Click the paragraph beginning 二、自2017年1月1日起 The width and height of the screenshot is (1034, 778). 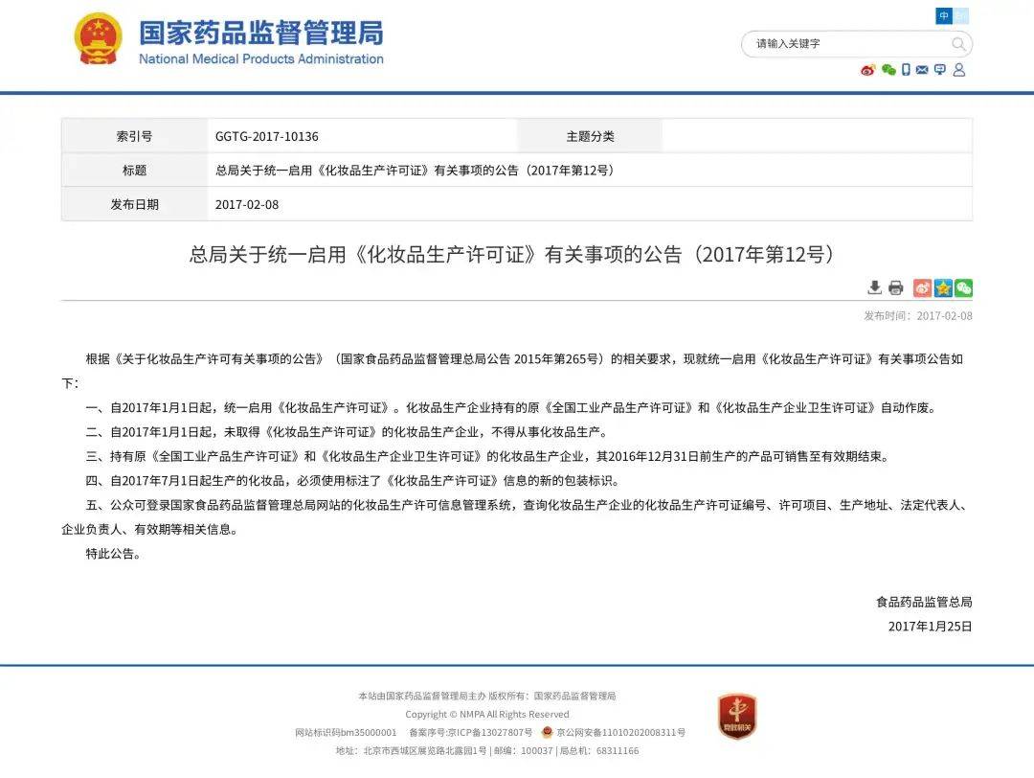[347, 432]
